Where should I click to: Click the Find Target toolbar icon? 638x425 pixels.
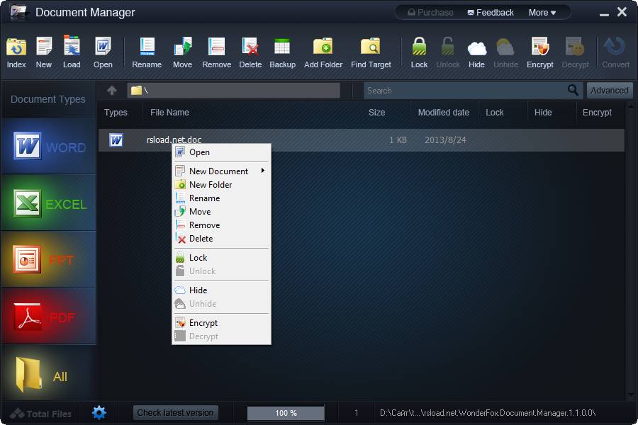(x=371, y=46)
